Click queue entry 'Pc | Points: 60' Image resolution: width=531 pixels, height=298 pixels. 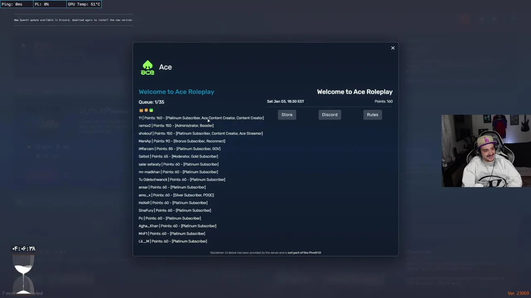click(x=170, y=218)
